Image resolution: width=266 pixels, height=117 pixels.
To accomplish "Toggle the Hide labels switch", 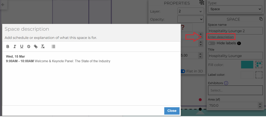I will coord(212,43).
